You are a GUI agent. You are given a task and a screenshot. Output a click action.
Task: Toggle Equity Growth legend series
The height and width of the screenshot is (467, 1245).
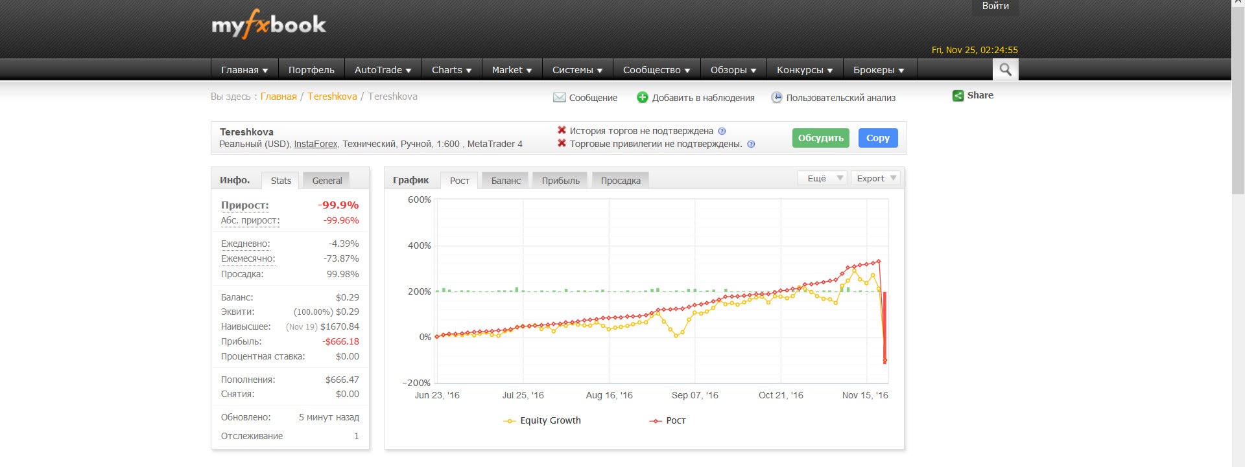pos(542,420)
